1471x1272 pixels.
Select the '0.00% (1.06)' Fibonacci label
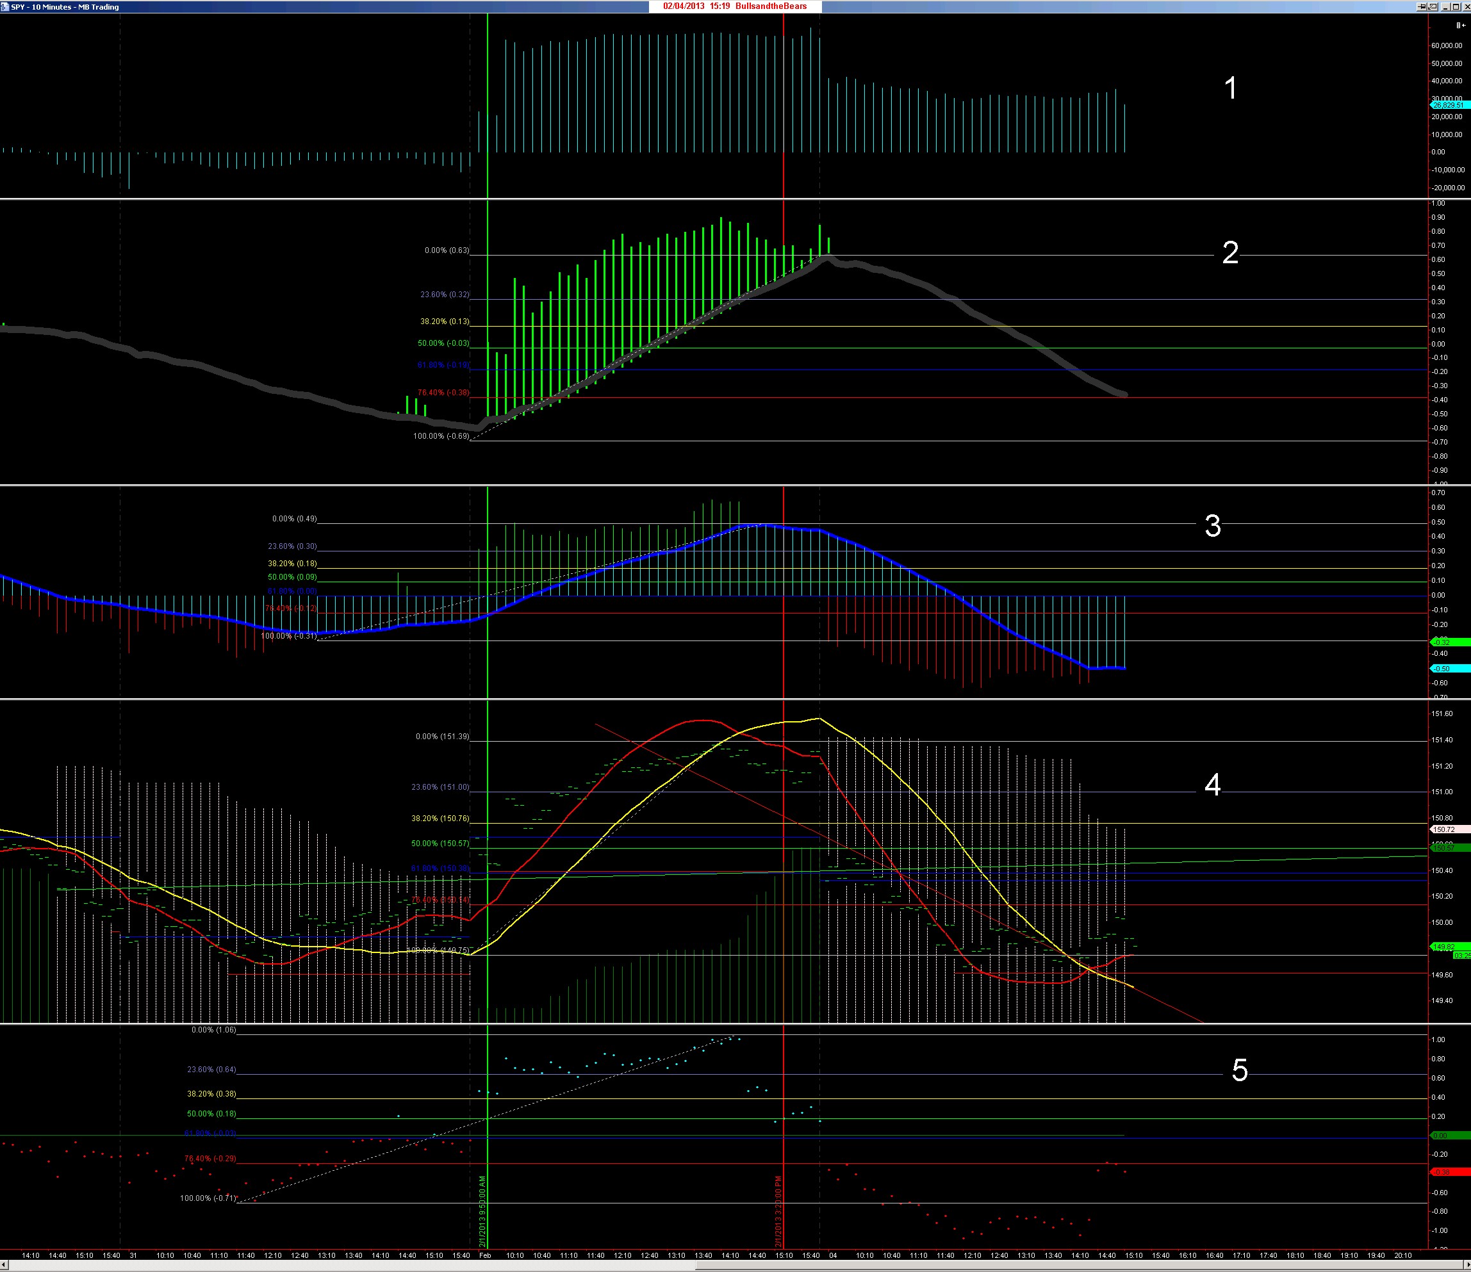click(214, 1030)
